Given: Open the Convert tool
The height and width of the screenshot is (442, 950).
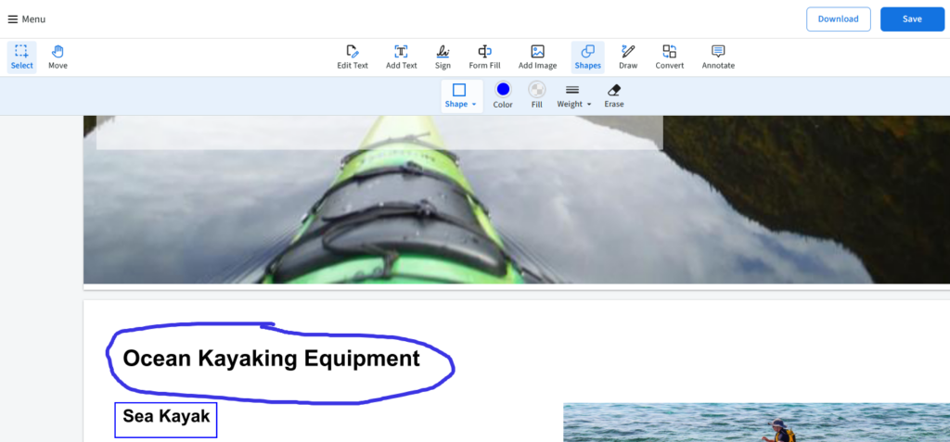Looking at the screenshot, I should click(670, 57).
